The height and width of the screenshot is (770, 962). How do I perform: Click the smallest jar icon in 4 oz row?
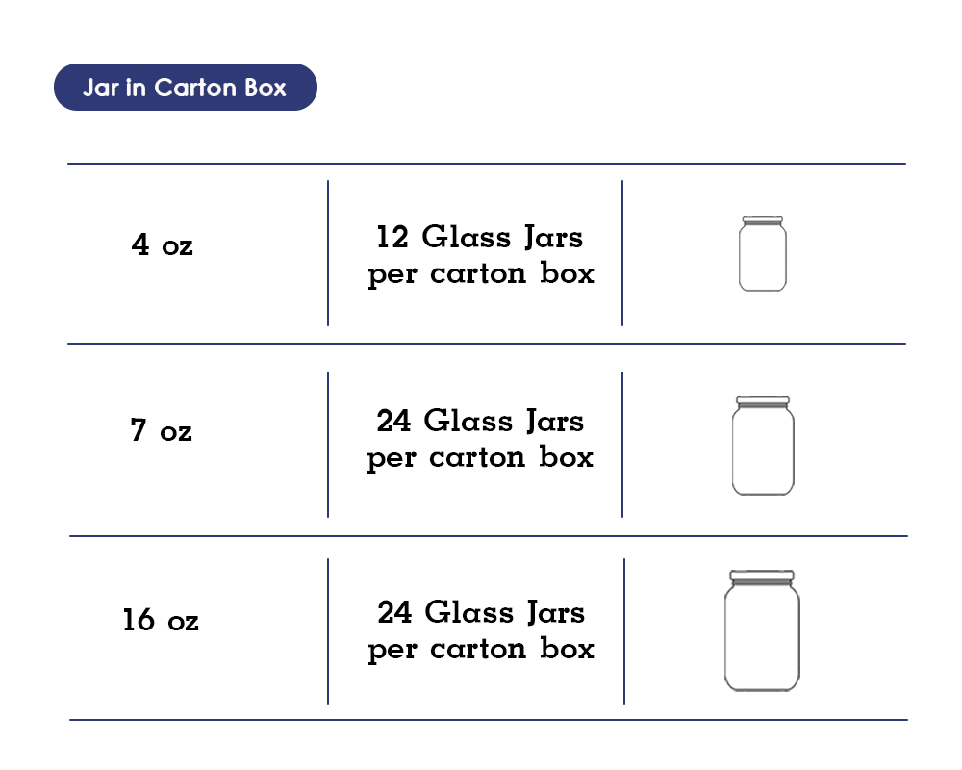pyautogui.click(x=763, y=253)
